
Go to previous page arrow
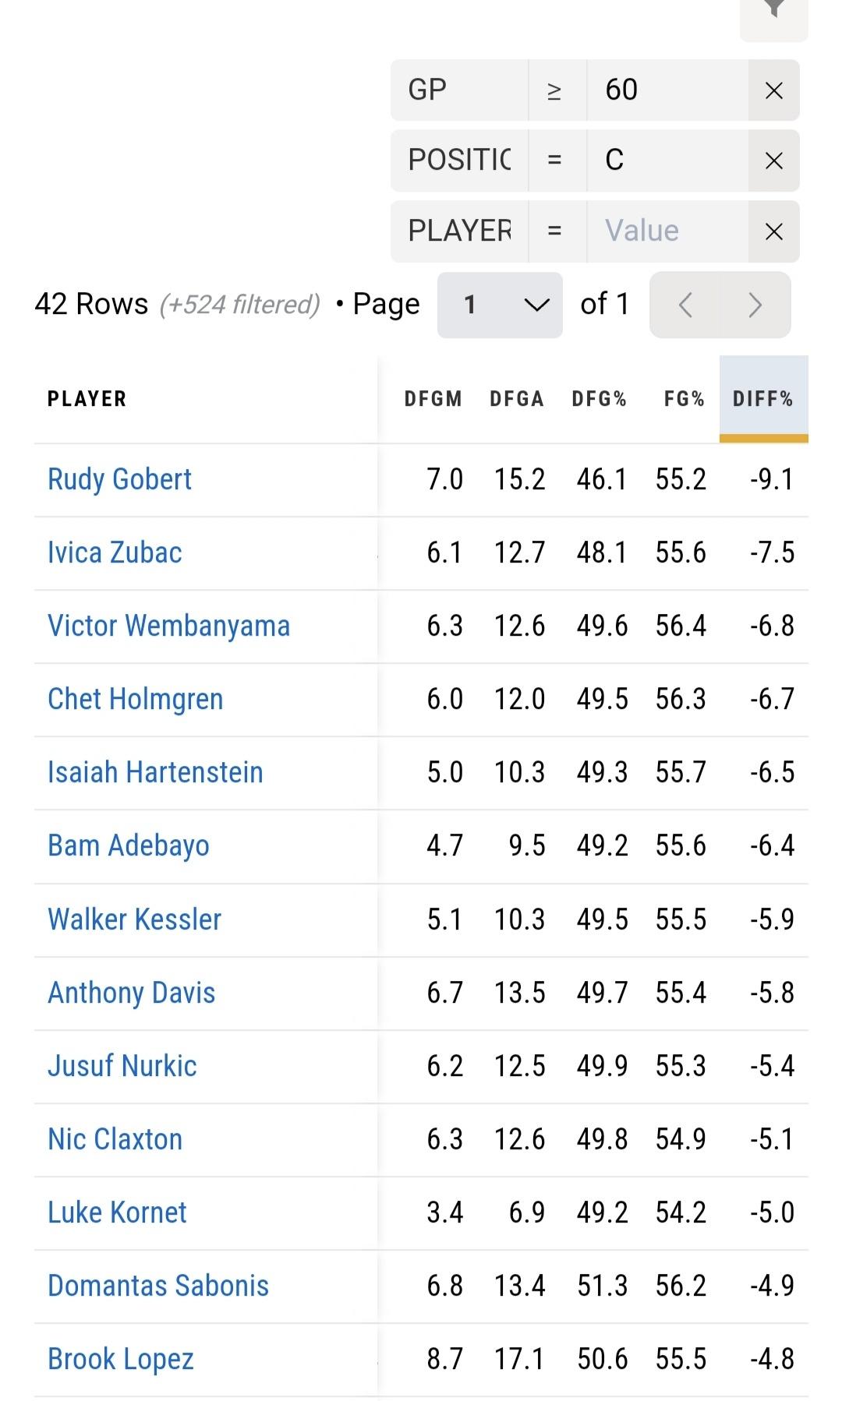pyautogui.click(x=685, y=305)
